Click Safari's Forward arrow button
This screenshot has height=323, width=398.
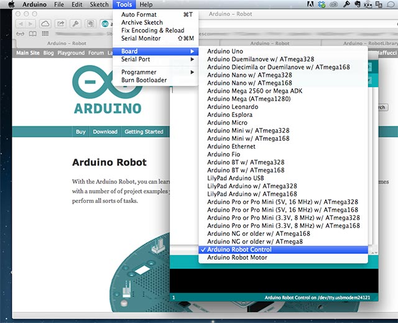[x=30, y=24]
